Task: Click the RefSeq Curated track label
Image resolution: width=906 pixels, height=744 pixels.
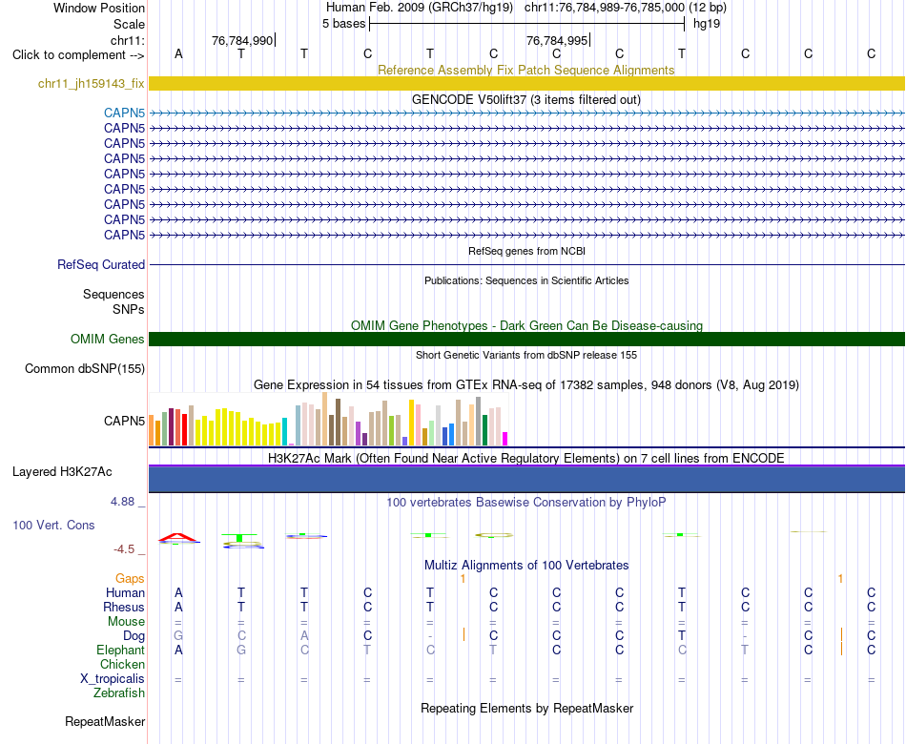Action: click(101, 265)
